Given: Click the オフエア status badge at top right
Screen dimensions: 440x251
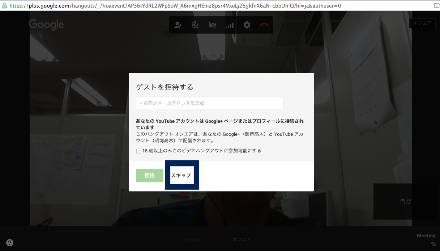Looking at the screenshot, I should [x=422, y=23].
